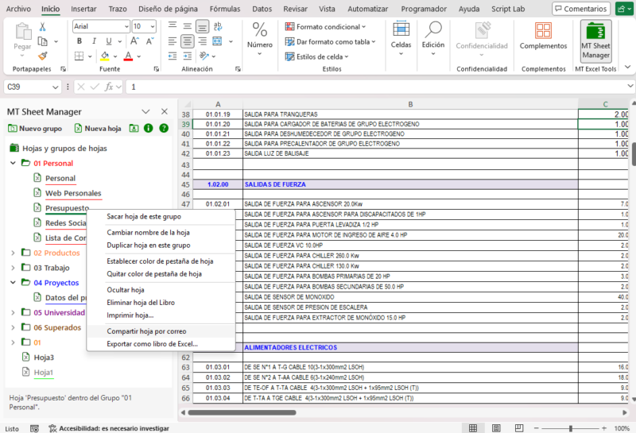Viewport: 636px width, 433px height.
Task: Open the Insertar ribbon tab
Action: click(83, 9)
